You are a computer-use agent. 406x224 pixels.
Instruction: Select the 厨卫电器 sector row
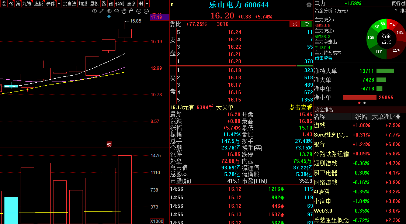pos(360,173)
